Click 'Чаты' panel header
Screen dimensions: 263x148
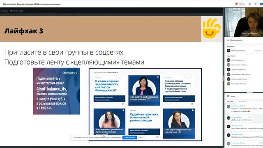[x=233, y=96]
